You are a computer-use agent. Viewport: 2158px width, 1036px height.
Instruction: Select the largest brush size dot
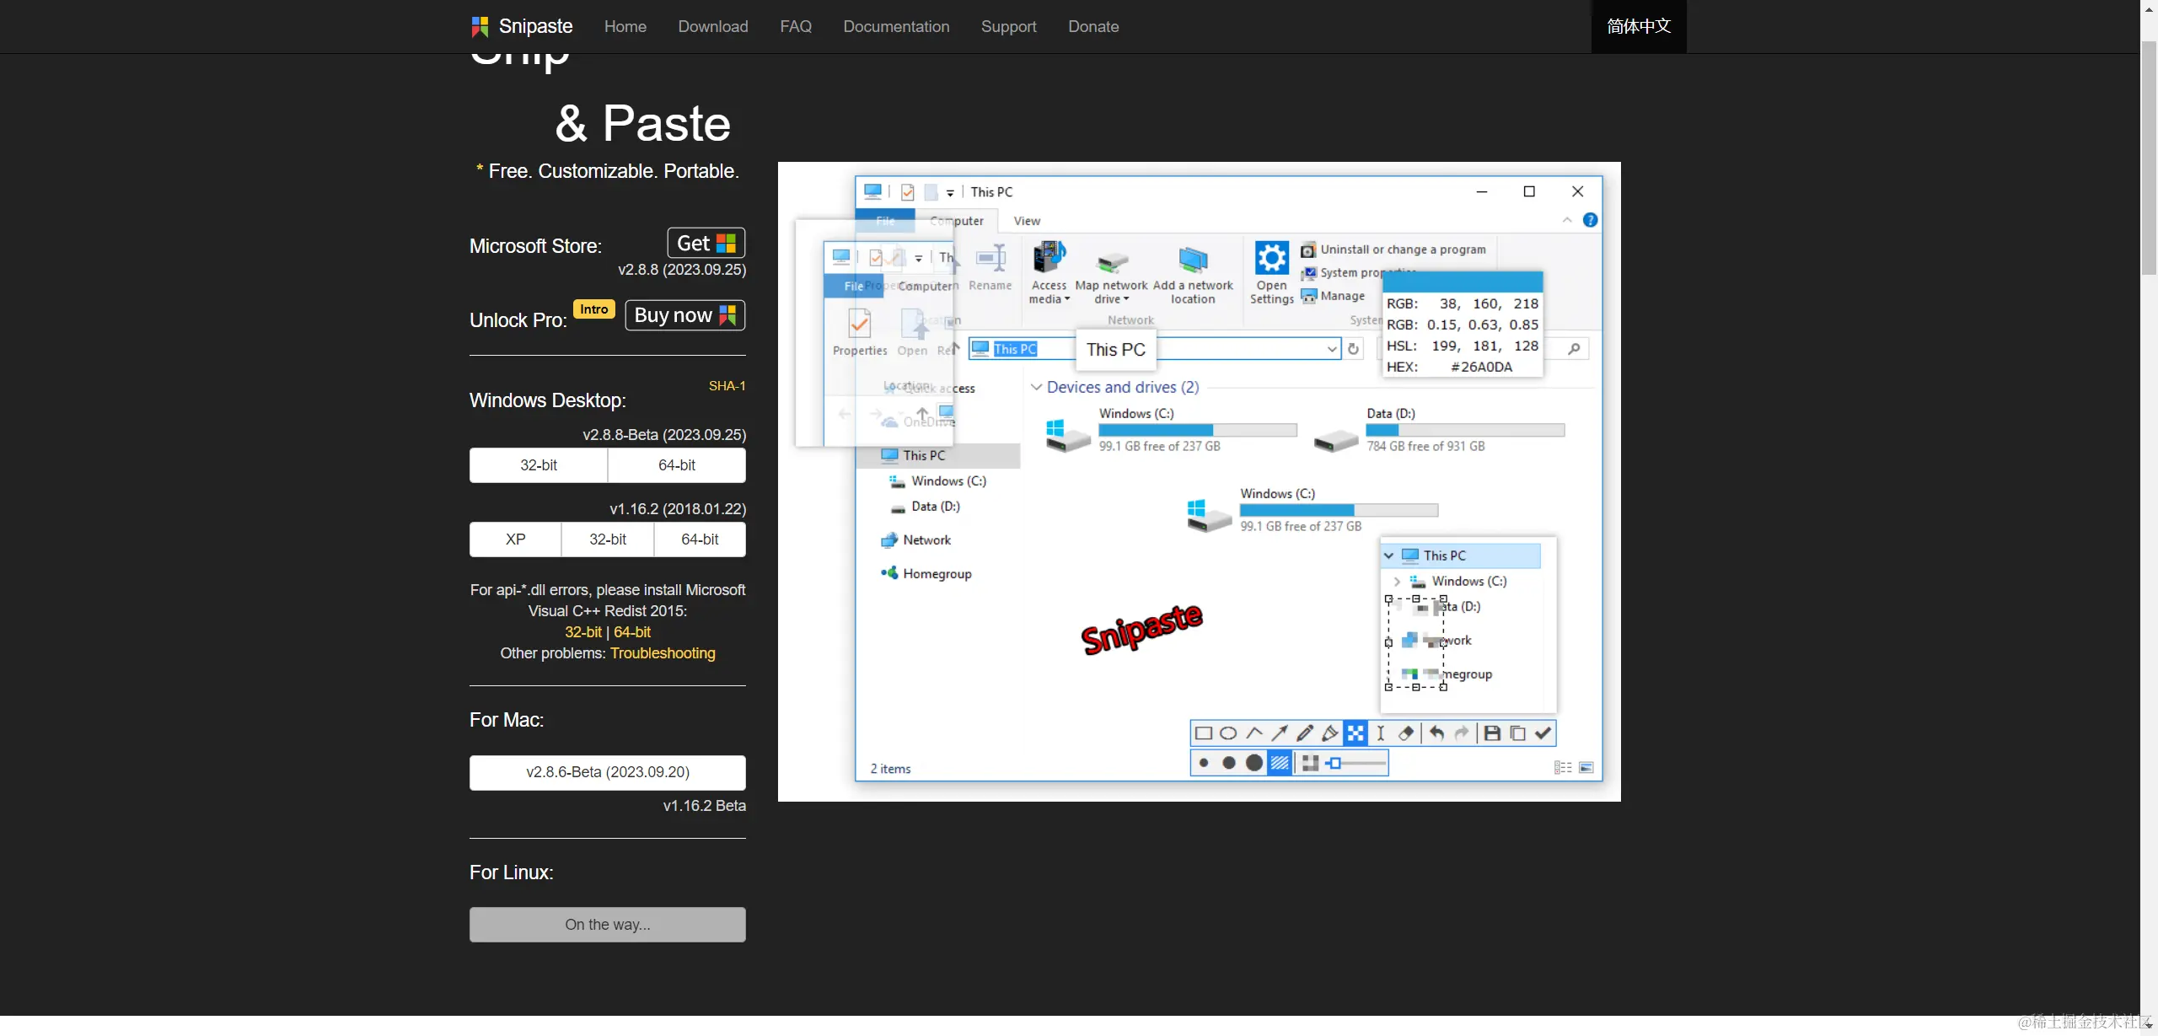[x=1254, y=763]
